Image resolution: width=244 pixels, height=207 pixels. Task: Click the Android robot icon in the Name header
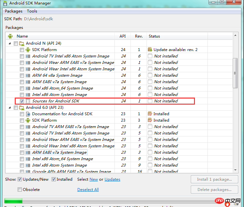[10, 36]
